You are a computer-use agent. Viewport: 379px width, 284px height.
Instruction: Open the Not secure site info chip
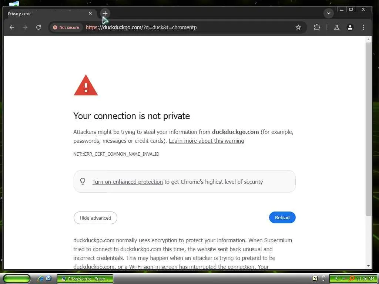66,27
